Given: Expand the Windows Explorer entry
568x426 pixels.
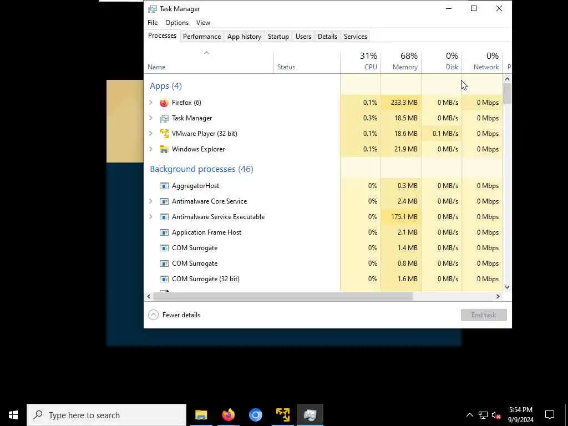Looking at the screenshot, I should point(151,149).
